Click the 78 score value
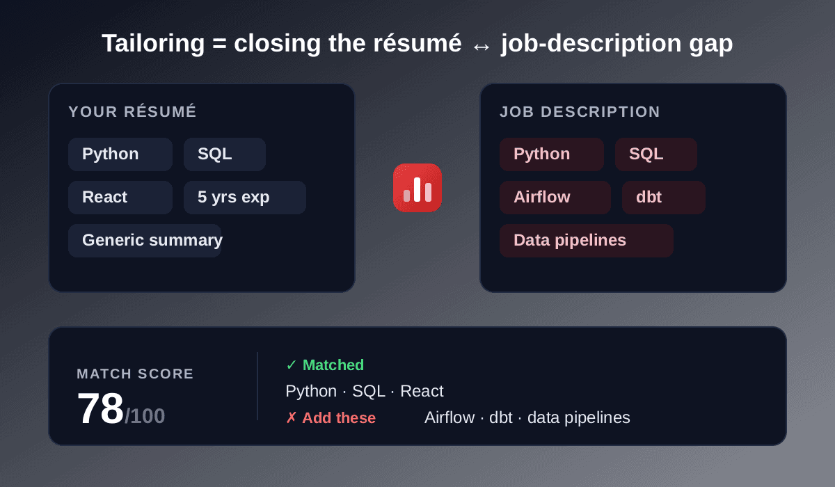This screenshot has width=835, height=487. click(x=100, y=409)
